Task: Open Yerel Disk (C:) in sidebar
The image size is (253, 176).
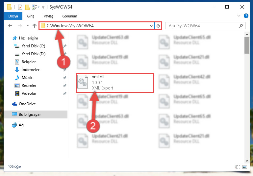Action: point(33,46)
